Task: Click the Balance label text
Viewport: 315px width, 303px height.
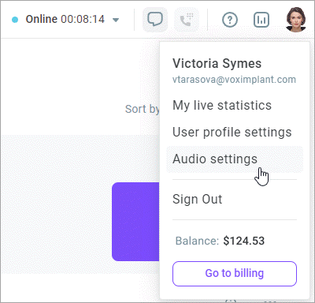Action: pos(197,241)
